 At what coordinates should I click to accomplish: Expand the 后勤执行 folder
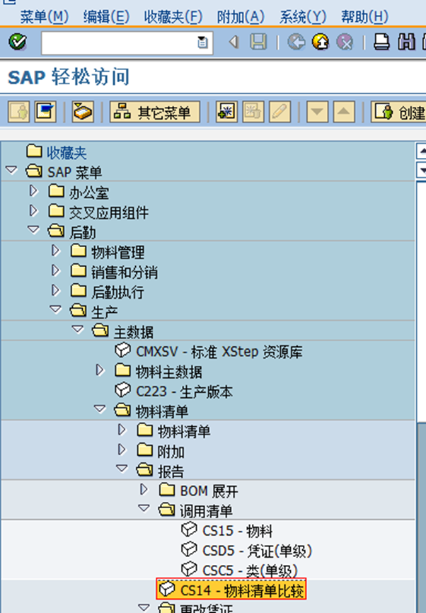tap(56, 290)
